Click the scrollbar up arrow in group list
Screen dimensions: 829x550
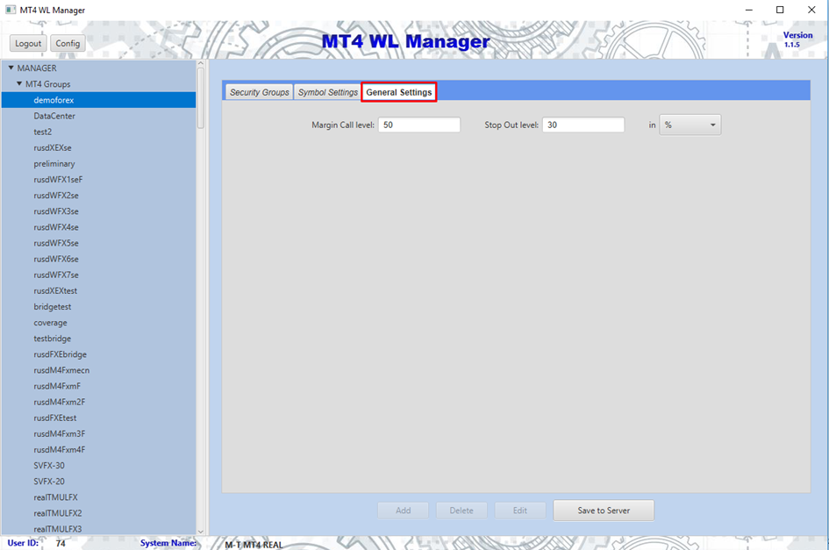tap(200, 63)
